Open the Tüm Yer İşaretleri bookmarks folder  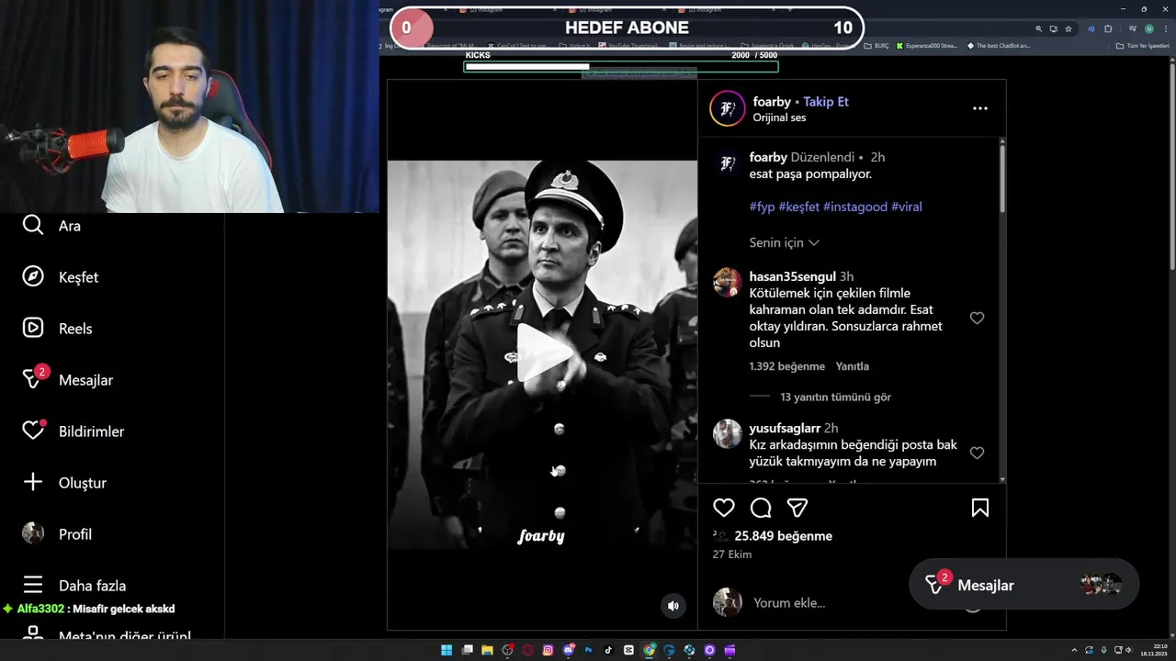click(1143, 46)
